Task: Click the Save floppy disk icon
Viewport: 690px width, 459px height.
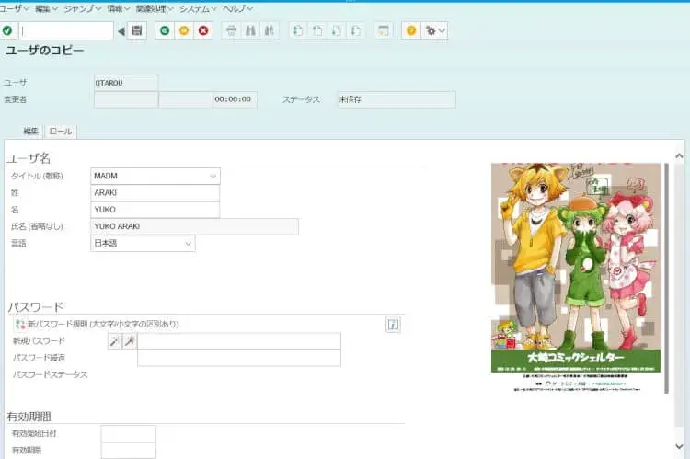Action: pos(136,30)
